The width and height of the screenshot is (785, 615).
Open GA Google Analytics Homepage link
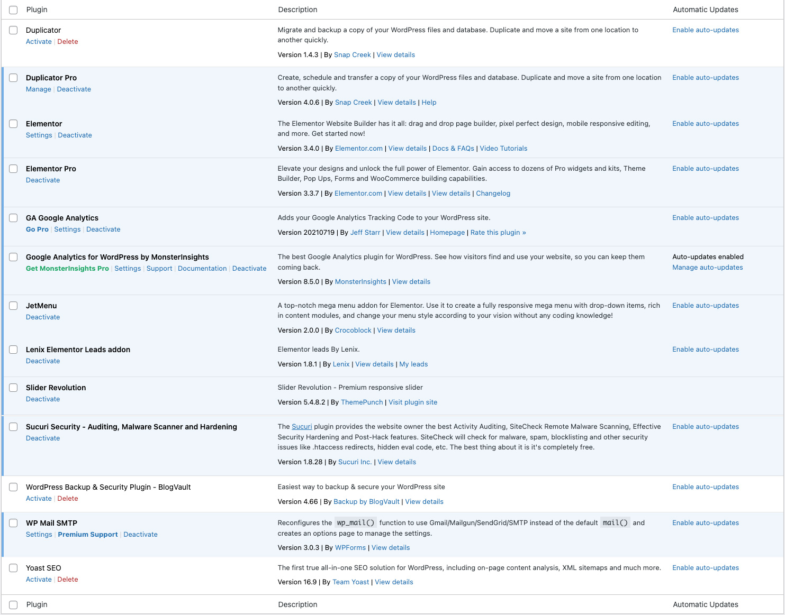click(x=447, y=233)
